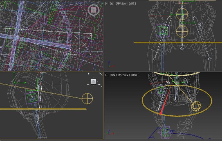Open [用户定义] menu in the 前 viewport
The width and height of the screenshot is (222, 141).
click(x=122, y=4)
